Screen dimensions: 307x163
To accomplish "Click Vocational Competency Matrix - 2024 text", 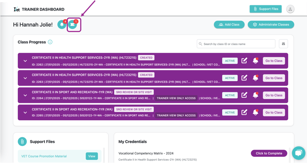I will pyautogui.click(x=146, y=153).
